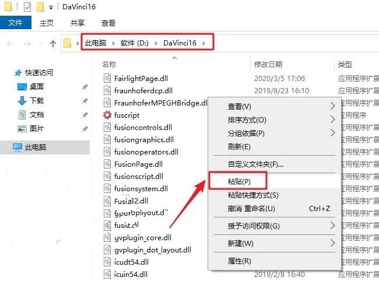Select the fusionsystem.dll file

point(141,189)
